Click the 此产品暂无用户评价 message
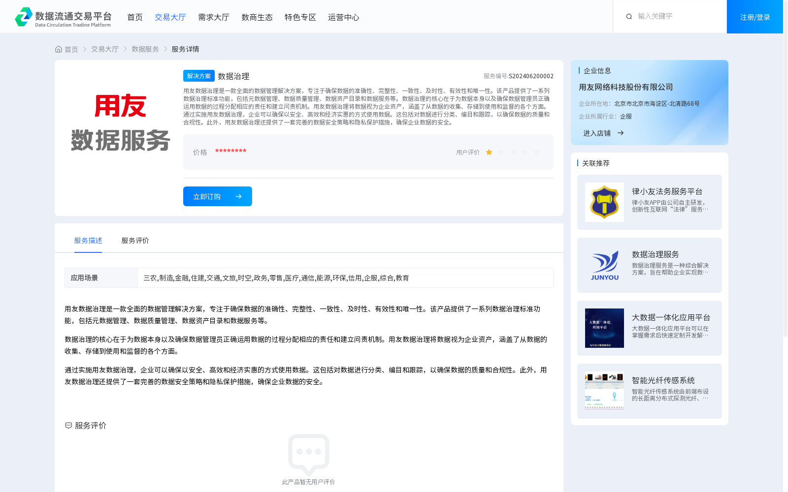Viewport: 788px width, 492px height. [309, 482]
